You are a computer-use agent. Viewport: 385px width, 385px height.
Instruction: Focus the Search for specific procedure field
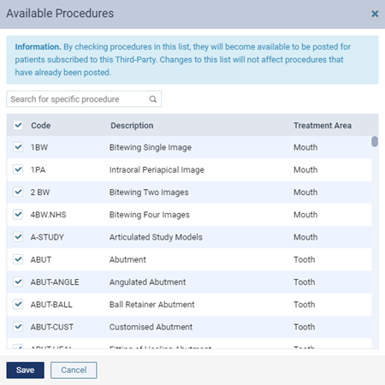tap(84, 99)
